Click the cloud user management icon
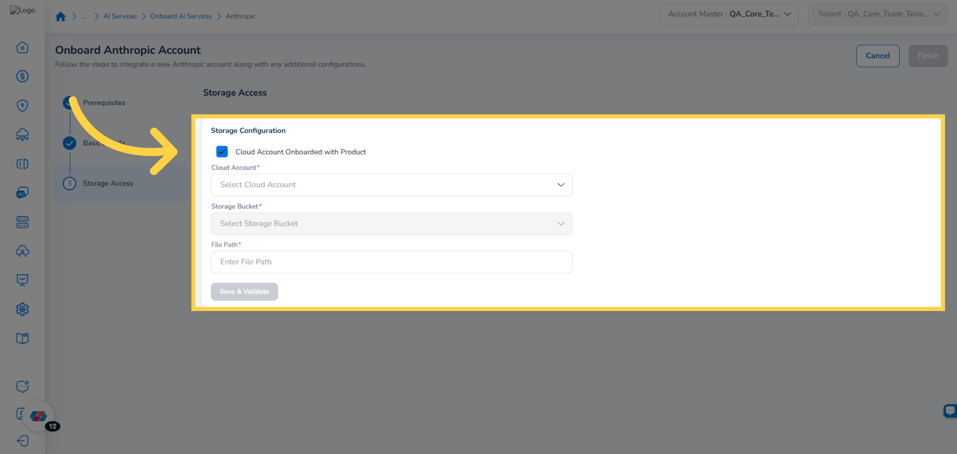The width and height of the screenshot is (957, 454). 22,251
